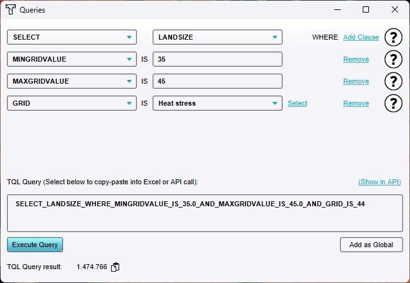Open the Show in API link

(x=379, y=182)
